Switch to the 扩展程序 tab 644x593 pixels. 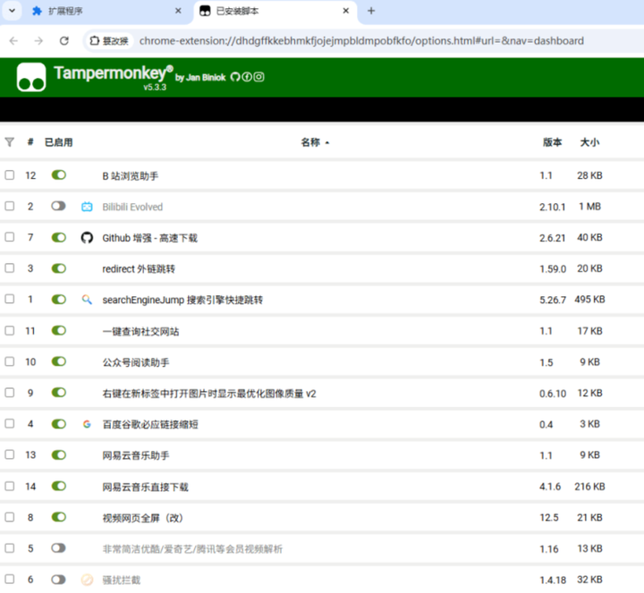point(105,11)
